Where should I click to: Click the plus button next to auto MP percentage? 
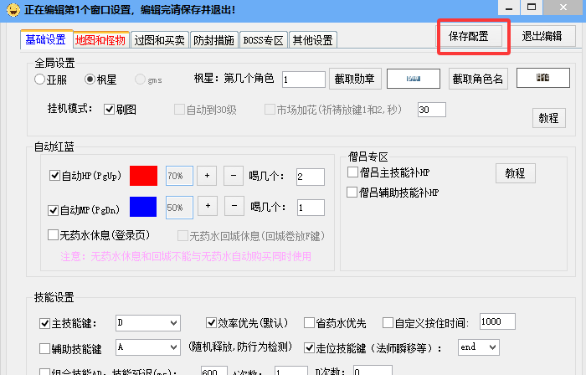tap(208, 206)
